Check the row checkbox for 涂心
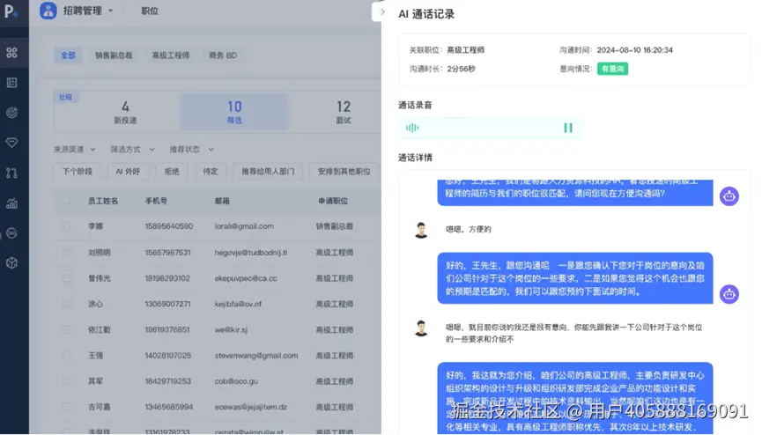This screenshot has height=435, width=762. click(66, 304)
